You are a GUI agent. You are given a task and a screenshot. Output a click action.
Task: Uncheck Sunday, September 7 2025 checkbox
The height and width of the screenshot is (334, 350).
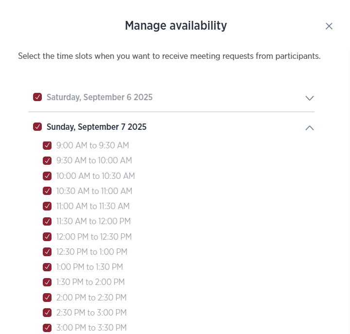(x=37, y=127)
